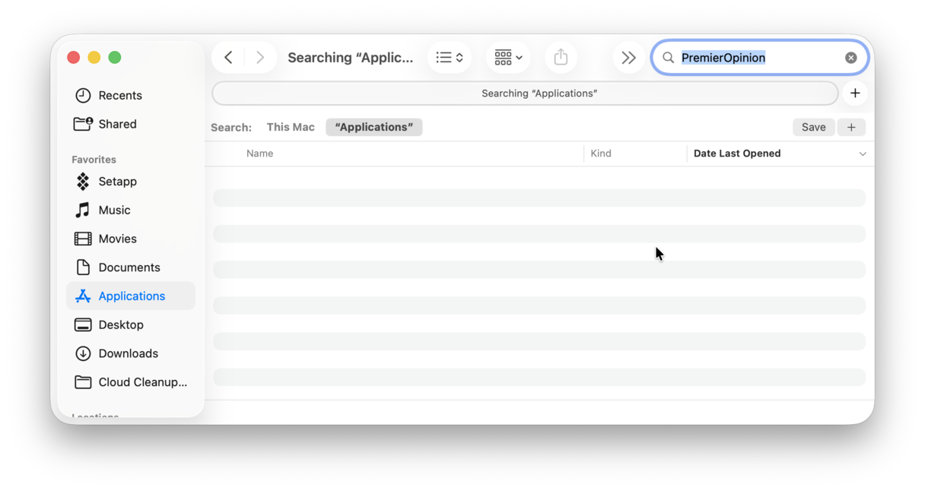The width and height of the screenshot is (925, 491).
Task: Zoom the window with green button
Action: [115, 58]
